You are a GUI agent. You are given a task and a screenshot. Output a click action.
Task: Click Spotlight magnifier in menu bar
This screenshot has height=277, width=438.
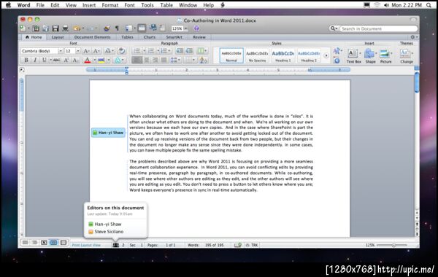coord(429,5)
